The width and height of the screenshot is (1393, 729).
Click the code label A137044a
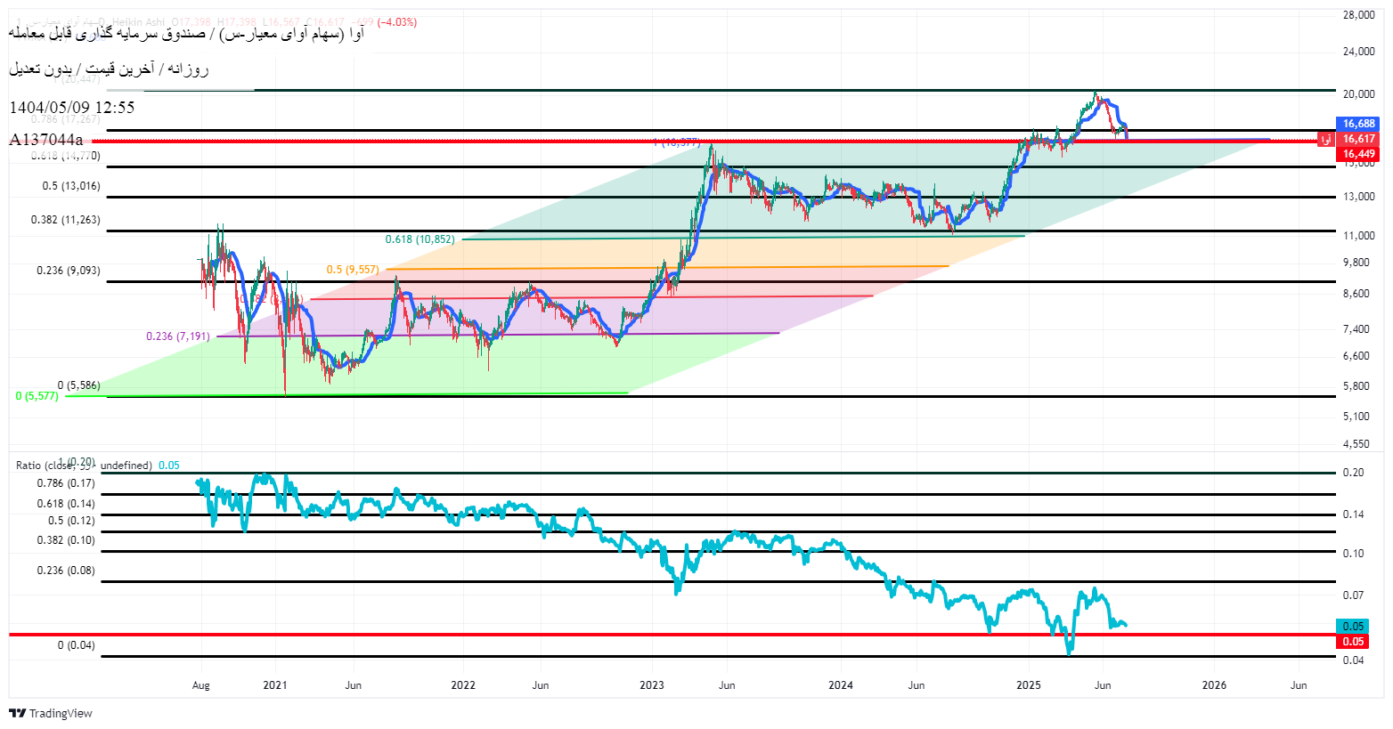coord(46,139)
